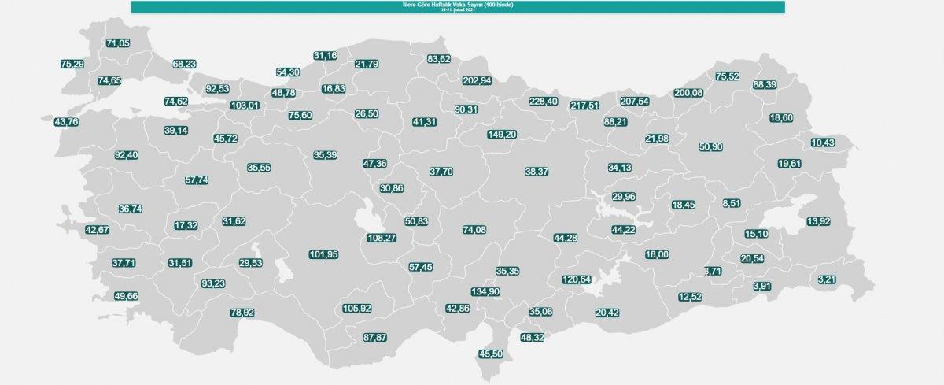Select the 54,30 label

click(289, 72)
